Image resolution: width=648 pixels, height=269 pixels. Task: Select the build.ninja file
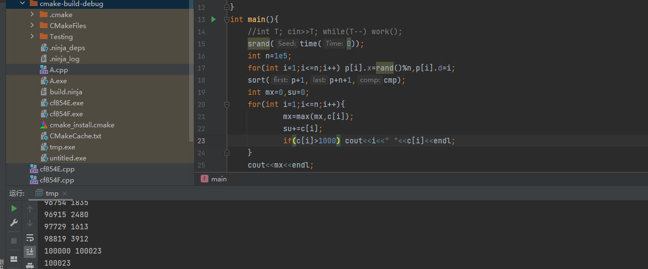coord(66,92)
